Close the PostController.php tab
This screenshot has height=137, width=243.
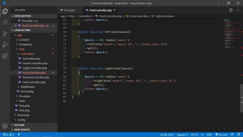pos(114,10)
